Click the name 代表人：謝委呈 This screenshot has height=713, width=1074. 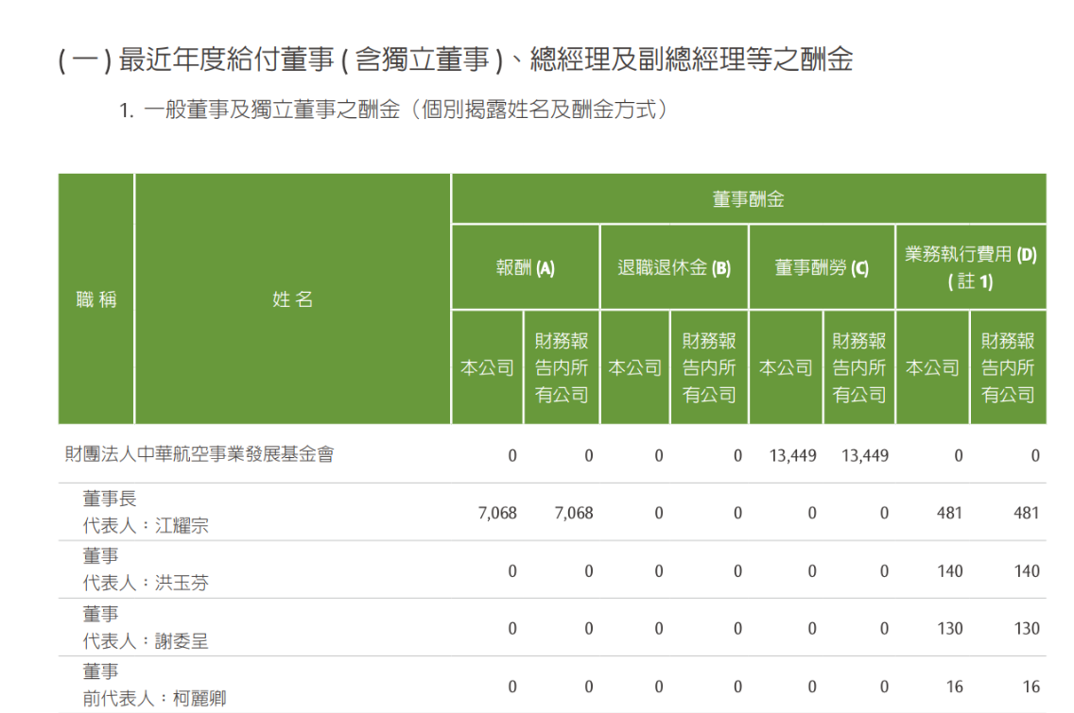pos(146,641)
